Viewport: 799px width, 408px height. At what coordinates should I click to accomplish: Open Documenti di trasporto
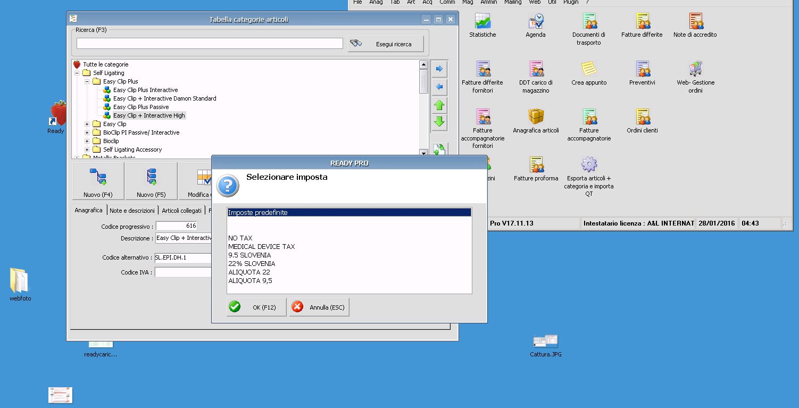[589, 29]
